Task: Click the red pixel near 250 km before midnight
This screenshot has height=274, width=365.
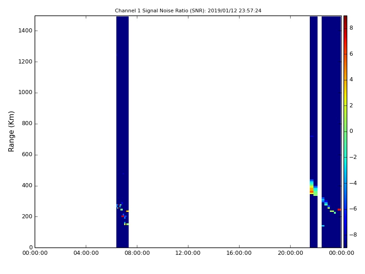Action: coord(339,210)
